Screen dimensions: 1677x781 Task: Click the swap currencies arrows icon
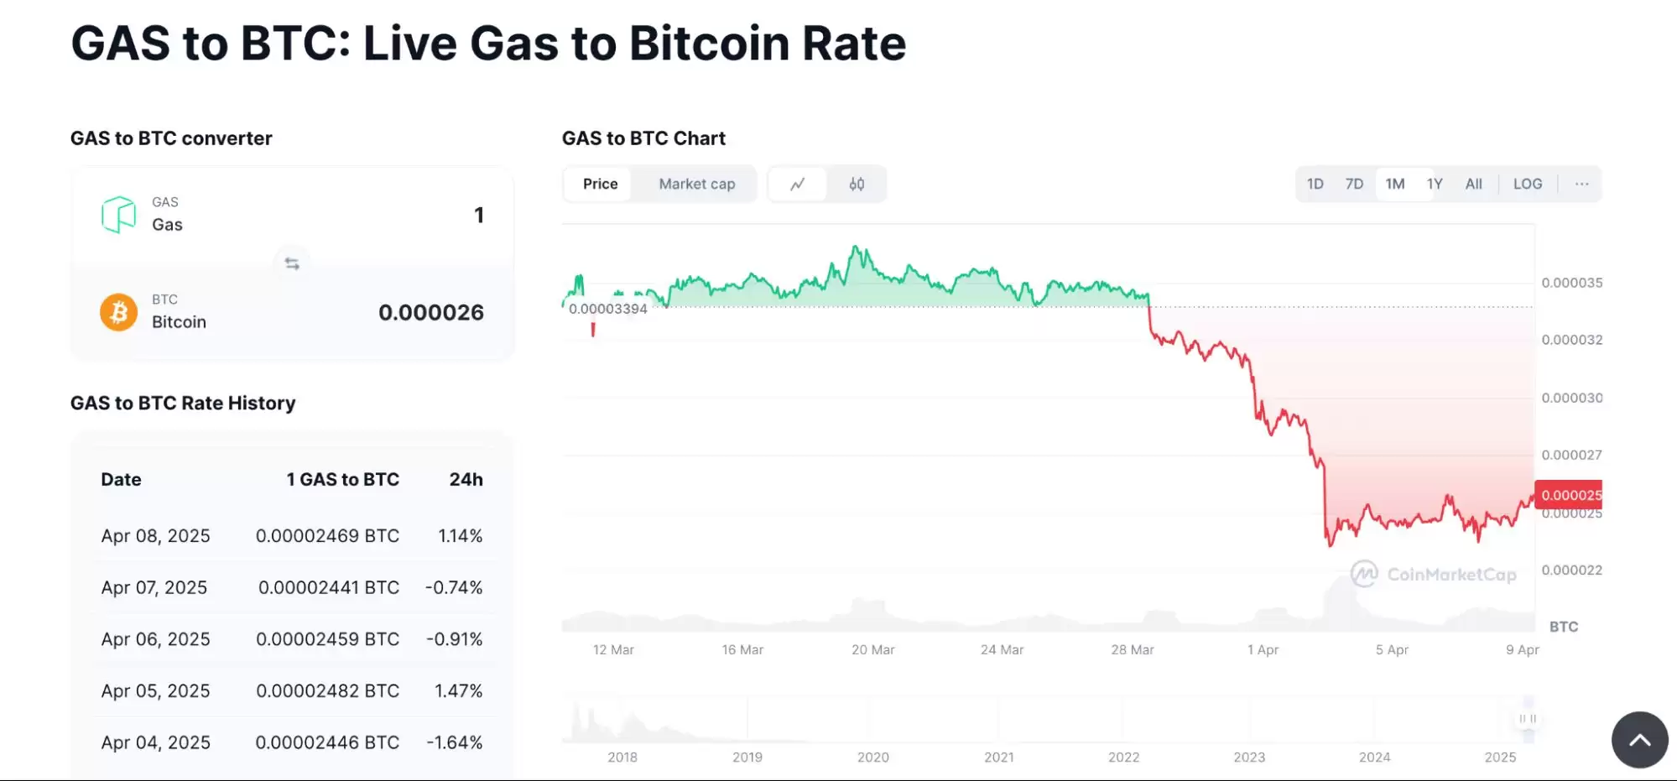292,263
